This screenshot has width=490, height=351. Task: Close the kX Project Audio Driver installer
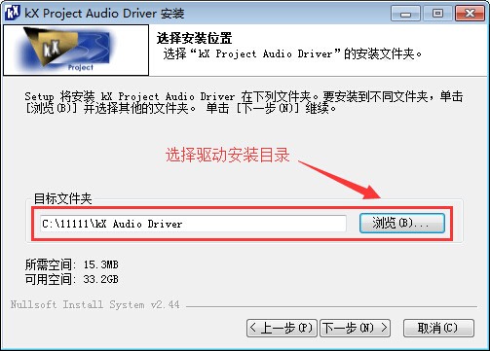click(471, 14)
